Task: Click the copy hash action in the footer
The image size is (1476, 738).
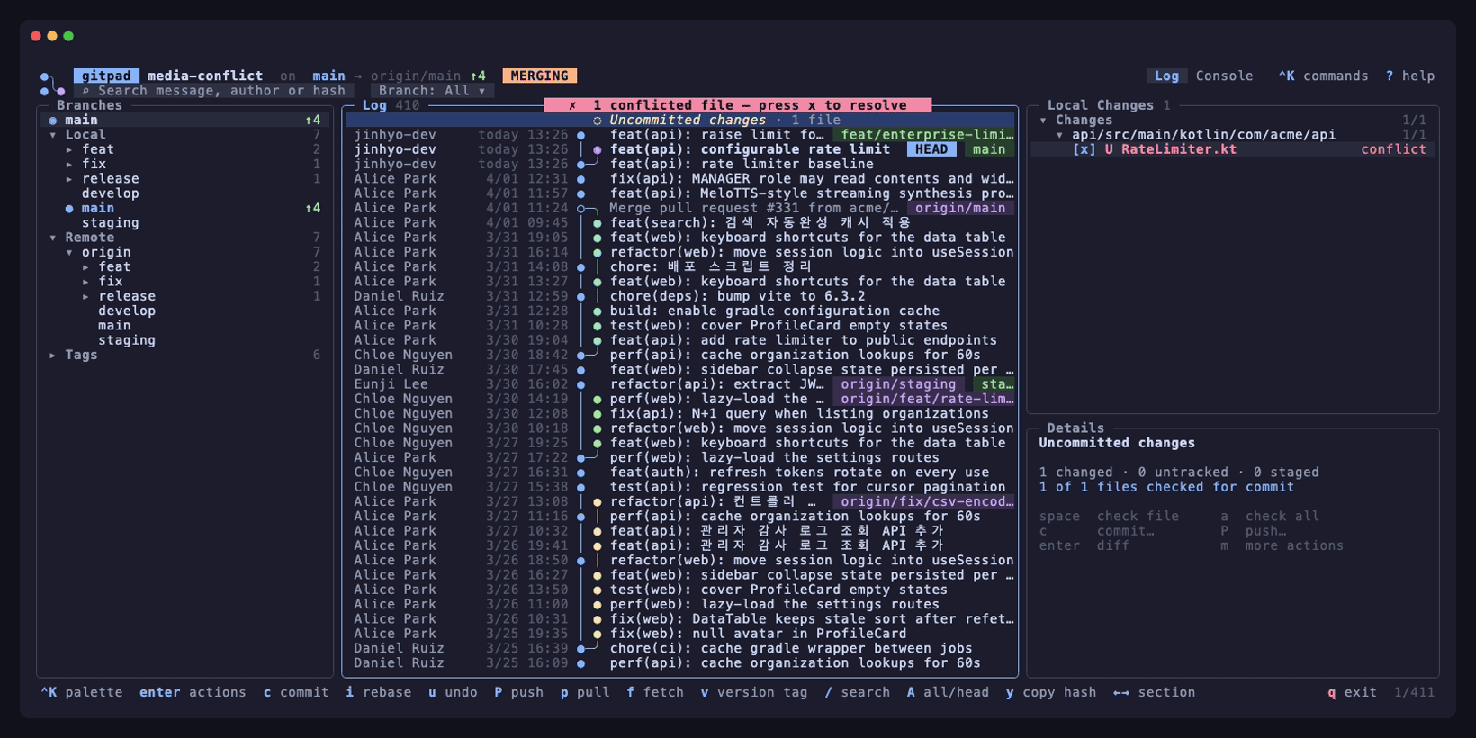Action: (x=1051, y=692)
